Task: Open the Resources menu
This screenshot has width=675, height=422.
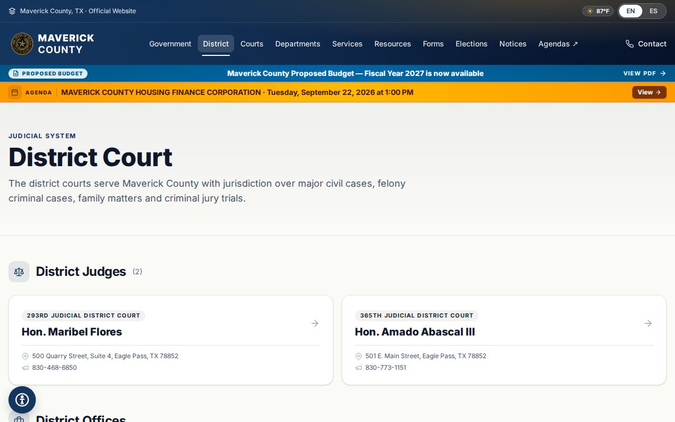Action: (x=393, y=44)
